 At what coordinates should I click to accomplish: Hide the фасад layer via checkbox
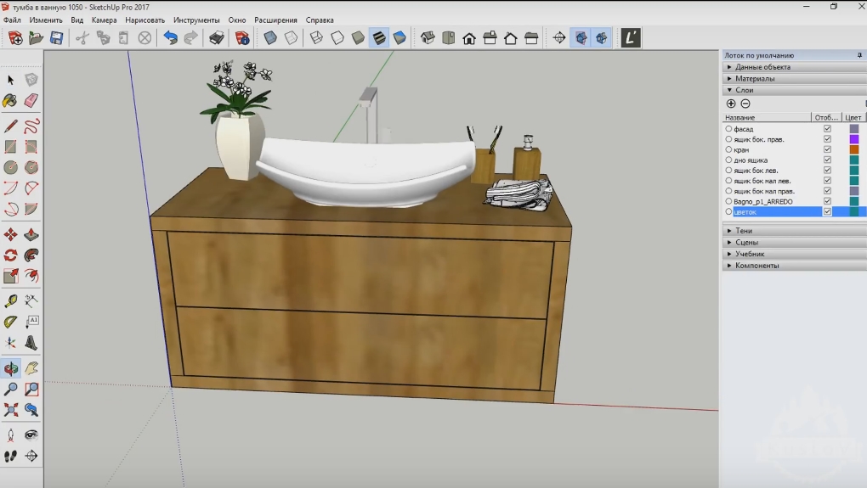(x=827, y=129)
